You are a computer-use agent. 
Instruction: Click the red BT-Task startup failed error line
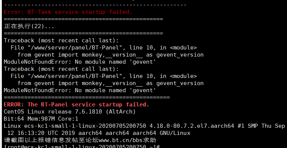68,12
